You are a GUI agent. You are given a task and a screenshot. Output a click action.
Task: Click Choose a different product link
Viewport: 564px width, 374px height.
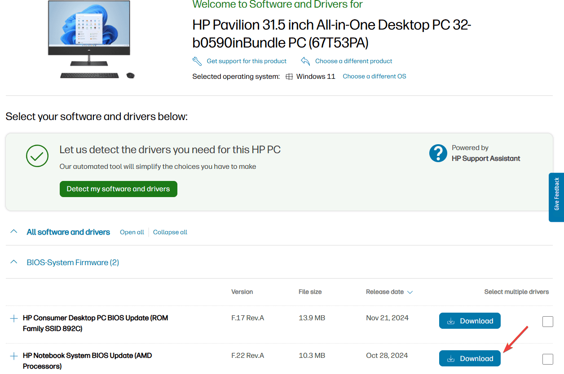point(354,61)
